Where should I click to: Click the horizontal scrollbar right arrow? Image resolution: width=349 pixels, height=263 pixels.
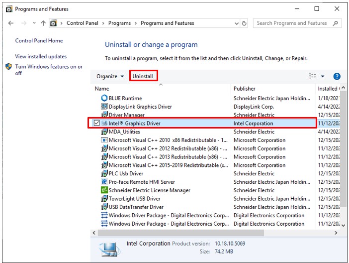[x=336, y=233]
